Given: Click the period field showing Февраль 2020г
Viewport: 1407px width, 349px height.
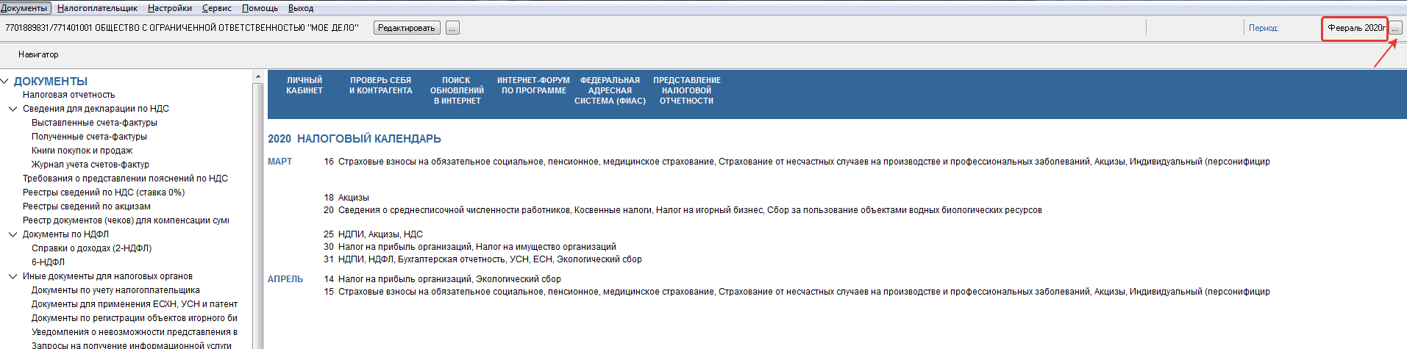Looking at the screenshot, I should (1355, 28).
